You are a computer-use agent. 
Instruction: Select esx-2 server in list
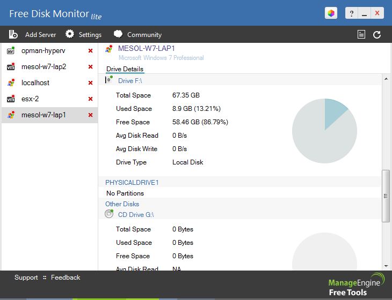click(x=49, y=99)
